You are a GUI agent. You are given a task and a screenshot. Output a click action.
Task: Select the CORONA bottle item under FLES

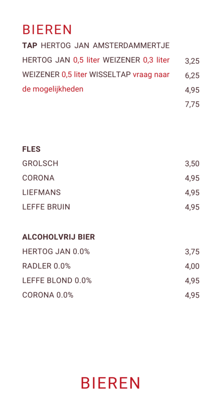(x=39, y=178)
